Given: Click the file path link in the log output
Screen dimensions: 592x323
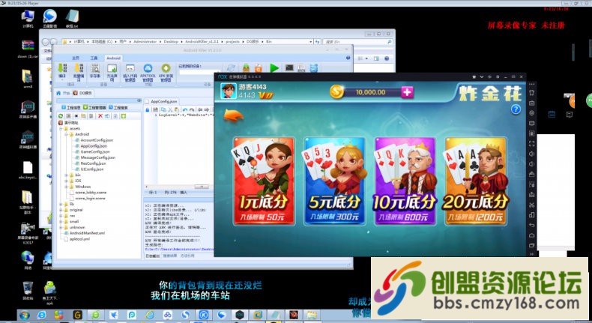Looking at the screenshot, I should pyautogui.click(x=179, y=250).
